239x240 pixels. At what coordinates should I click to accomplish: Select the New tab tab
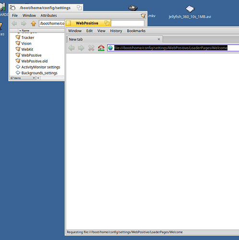pos(115,39)
